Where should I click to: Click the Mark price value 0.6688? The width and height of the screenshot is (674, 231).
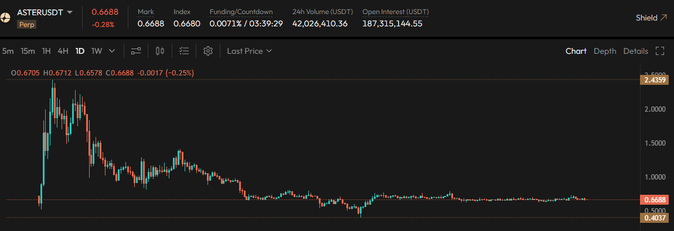[x=151, y=23]
